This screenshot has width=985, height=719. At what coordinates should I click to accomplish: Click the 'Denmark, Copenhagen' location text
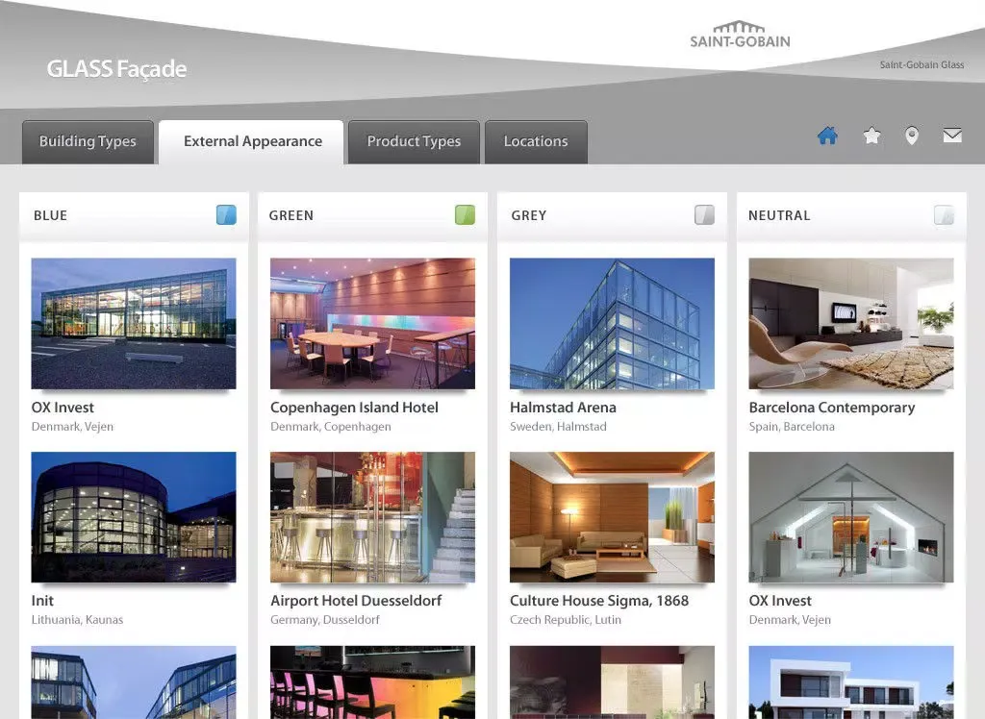tap(331, 427)
